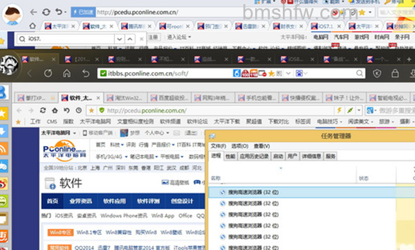Switch to the 性能 tab in Task Manager
Screen dimensions: 415x250
point(230,157)
